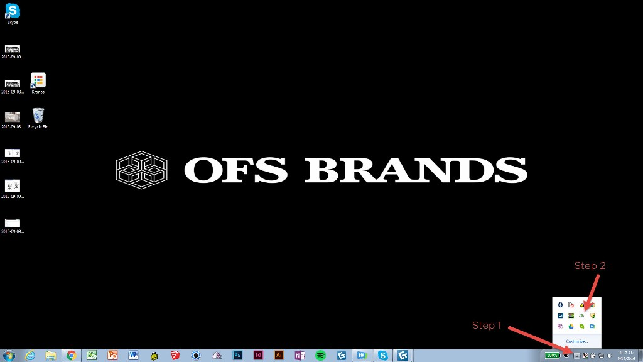This screenshot has width=643, height=362.
Task: Open OneNote from the taskbar
Action: [300, 356]
